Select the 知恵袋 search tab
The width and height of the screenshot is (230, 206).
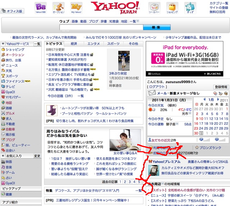click(x=114, y=21)
